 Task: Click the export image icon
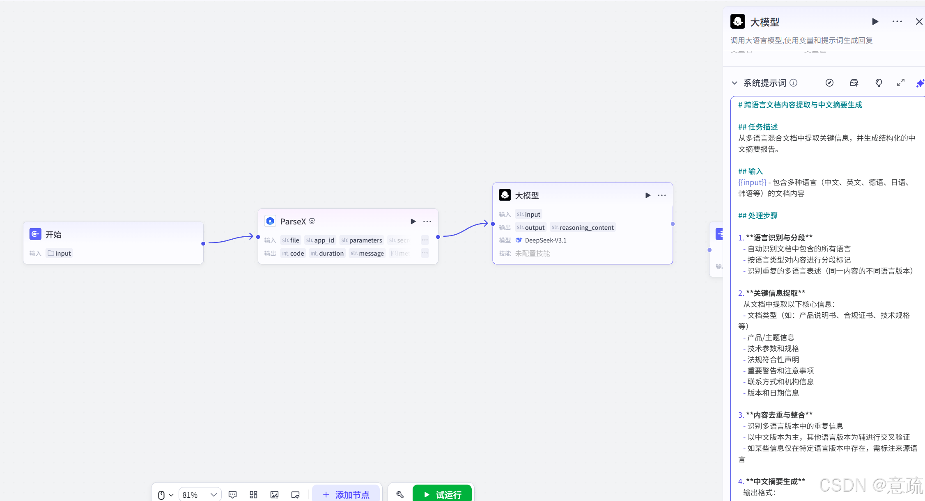coord(274,495)
